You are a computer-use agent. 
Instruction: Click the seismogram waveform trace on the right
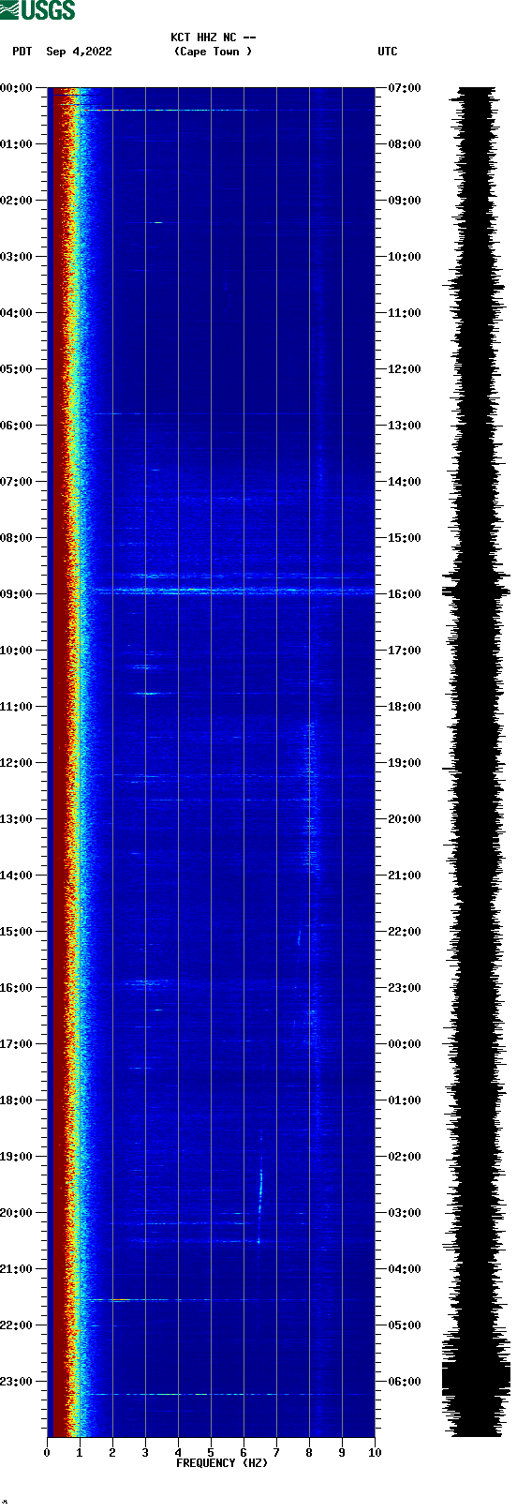(x=476, y=762)
